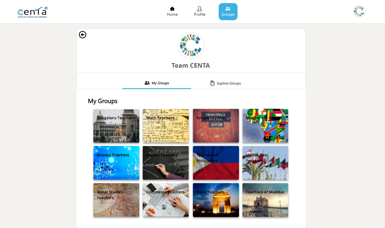Open the Middle East Teachers group
The height and width of the screenshot is (228, 385).
click(x=265, y=163)
